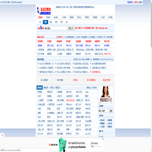This screenshot has height=152, width=152.
Task: Click the Get Started Now link in the ad
Action: [x=96, y=145]
